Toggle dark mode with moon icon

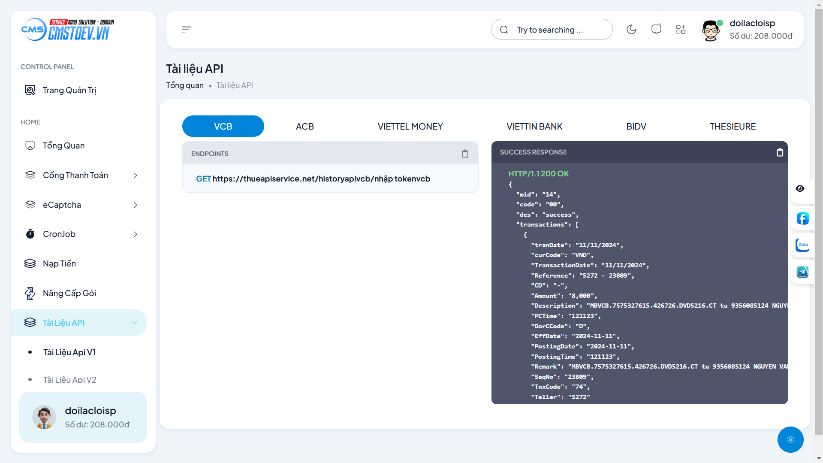[631, 30]
